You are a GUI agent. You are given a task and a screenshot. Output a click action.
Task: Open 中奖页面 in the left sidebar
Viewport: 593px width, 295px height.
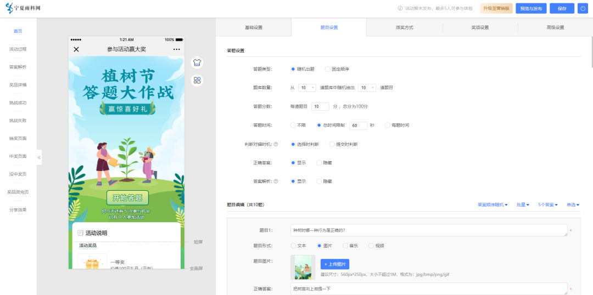point(18,156)
